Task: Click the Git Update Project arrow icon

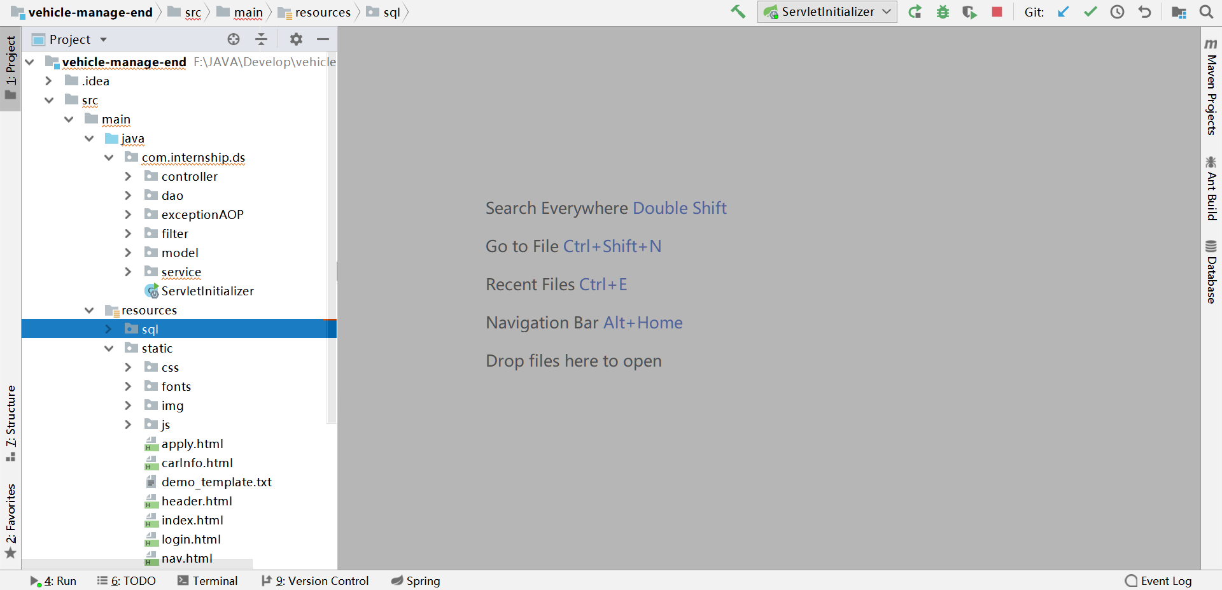Action: point(1063,11)
